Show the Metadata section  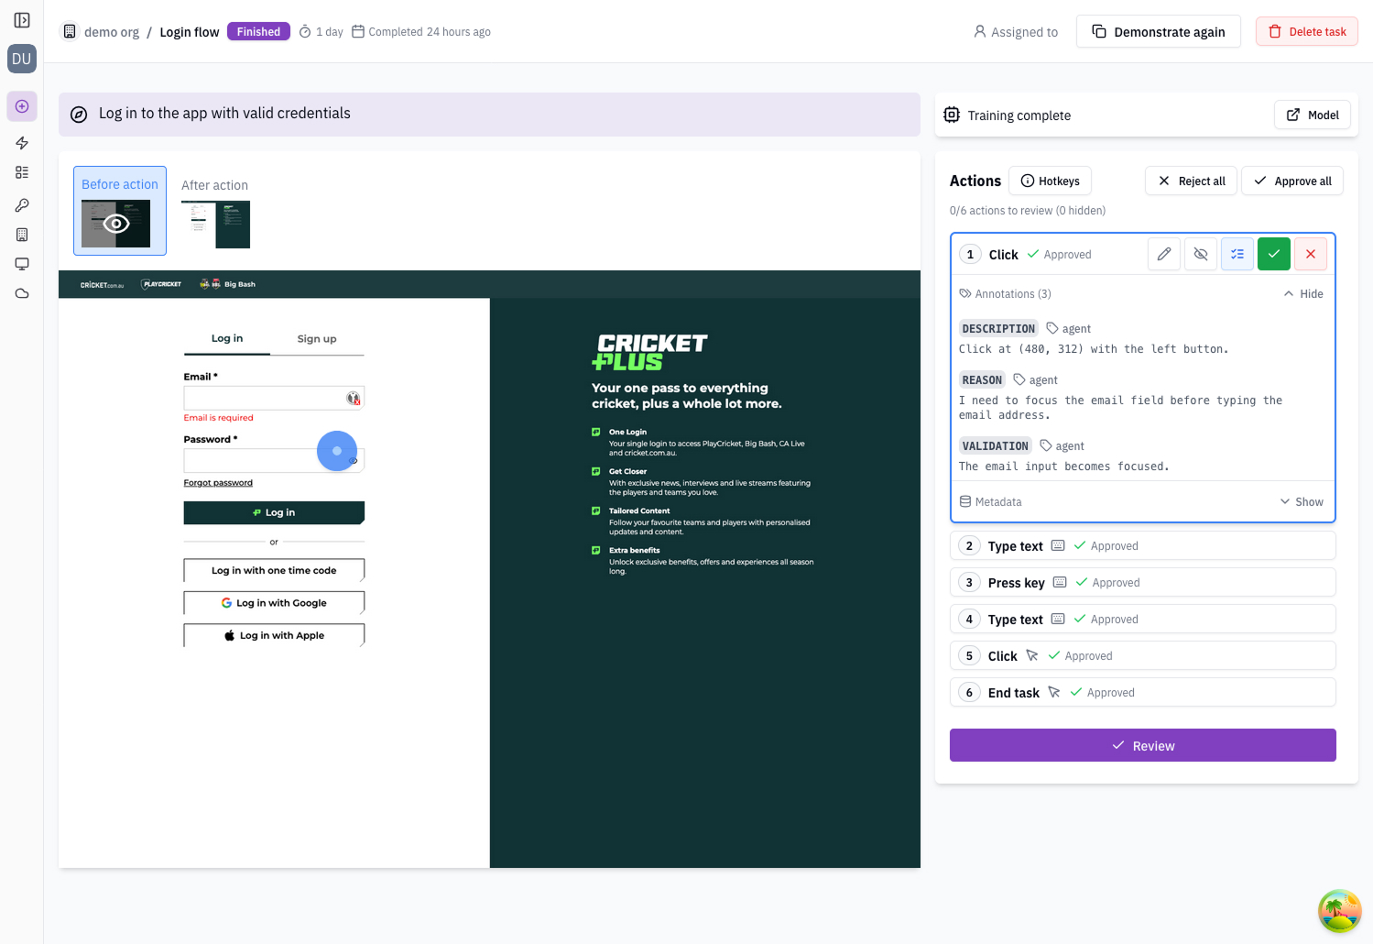[x=1302, y=502]
